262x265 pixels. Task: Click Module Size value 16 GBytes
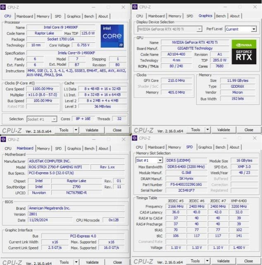244,160
